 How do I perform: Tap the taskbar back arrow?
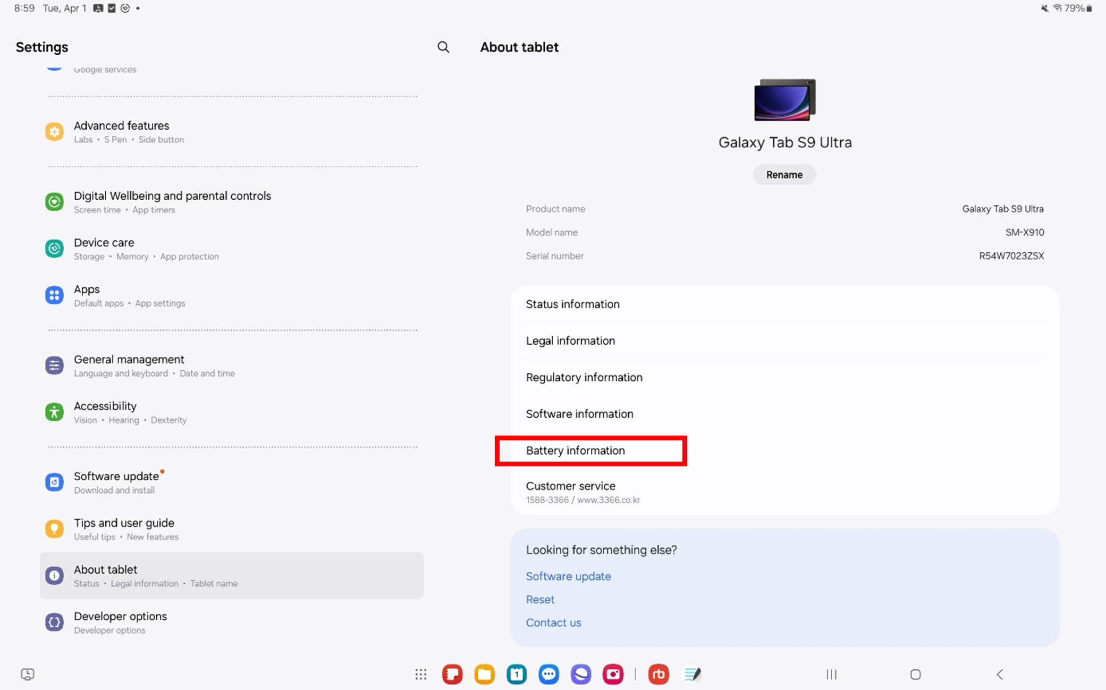coord(1000,675)
